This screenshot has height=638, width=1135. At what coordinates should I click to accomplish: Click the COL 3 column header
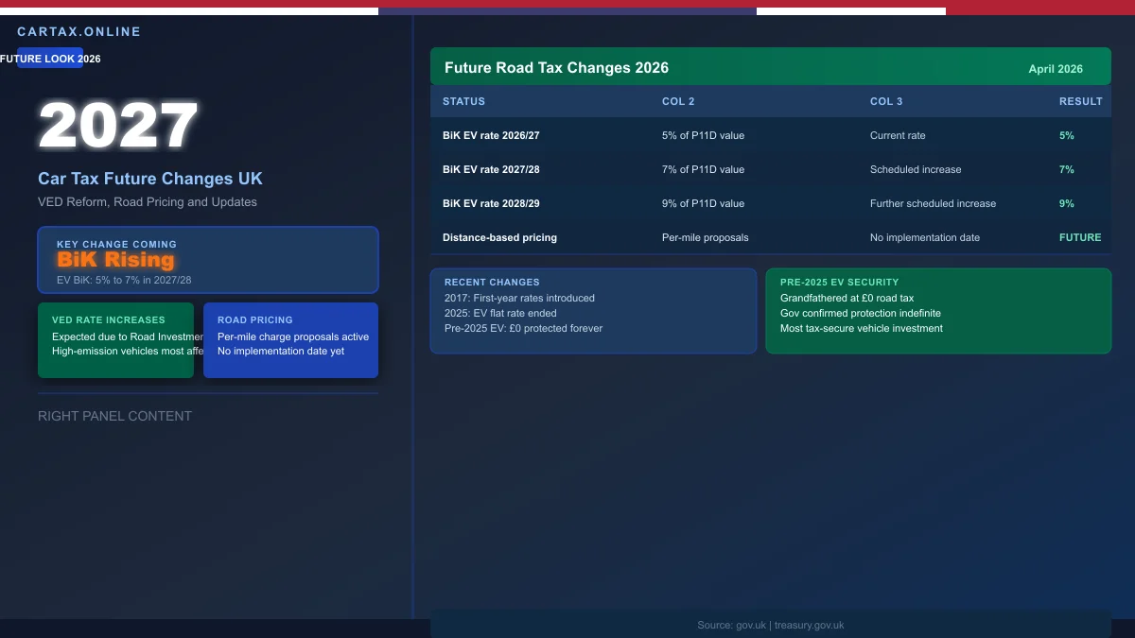tap(886, 101)
